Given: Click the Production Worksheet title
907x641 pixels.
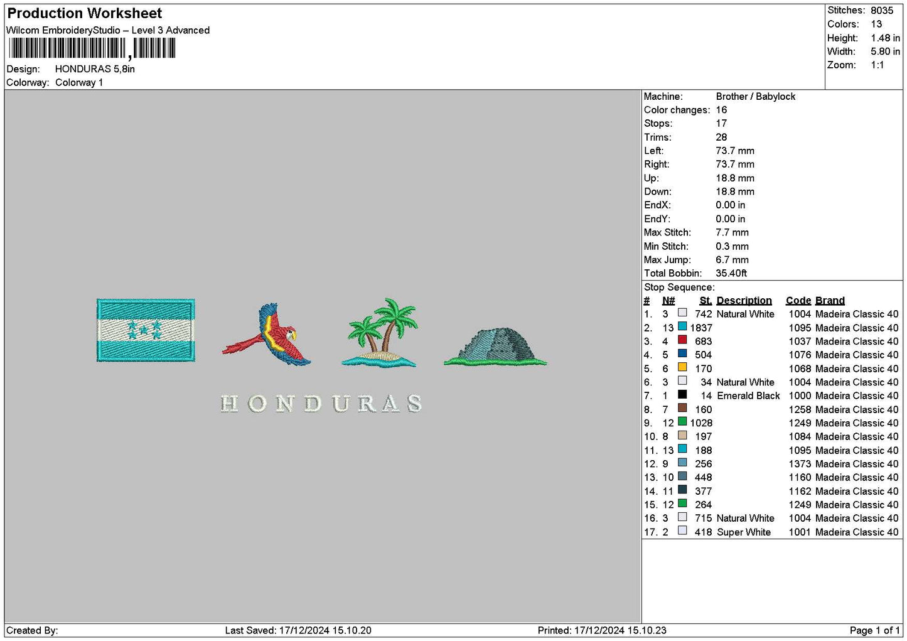Looking at the screenshot, I should (x=84, y=13).
